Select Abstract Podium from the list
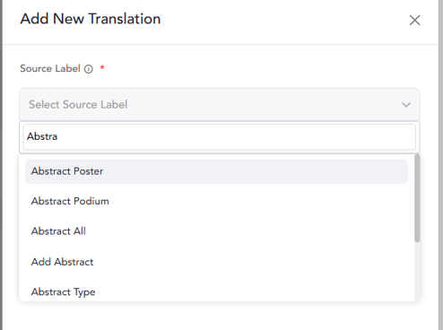The image size is (443, 330). [216, 201]
